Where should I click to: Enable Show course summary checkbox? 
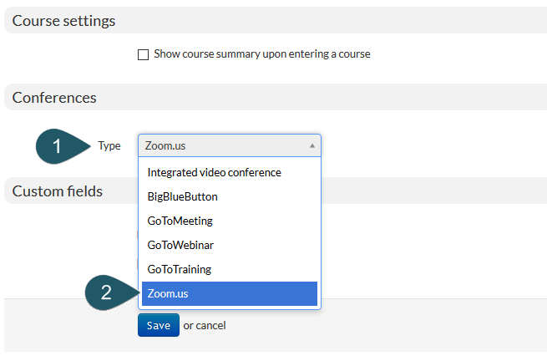click(x=143, y=55)
